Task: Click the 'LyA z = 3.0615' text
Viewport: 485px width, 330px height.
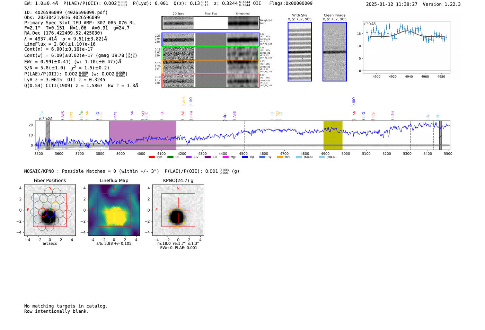Action: pos(43,80)
